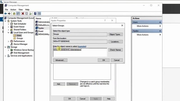180x101 pixels.
Task: Click the Up one level folder icon
Action: (14, 14)
